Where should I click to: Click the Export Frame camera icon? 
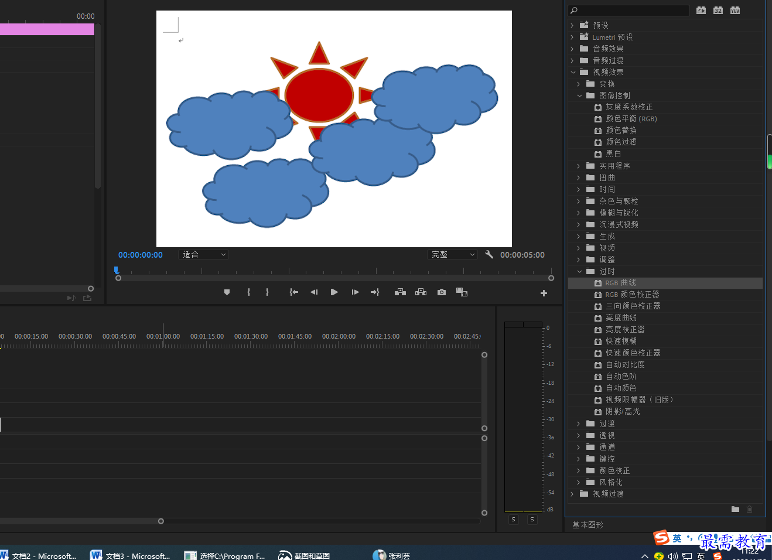pyautogui.click(x=442, y=292)
